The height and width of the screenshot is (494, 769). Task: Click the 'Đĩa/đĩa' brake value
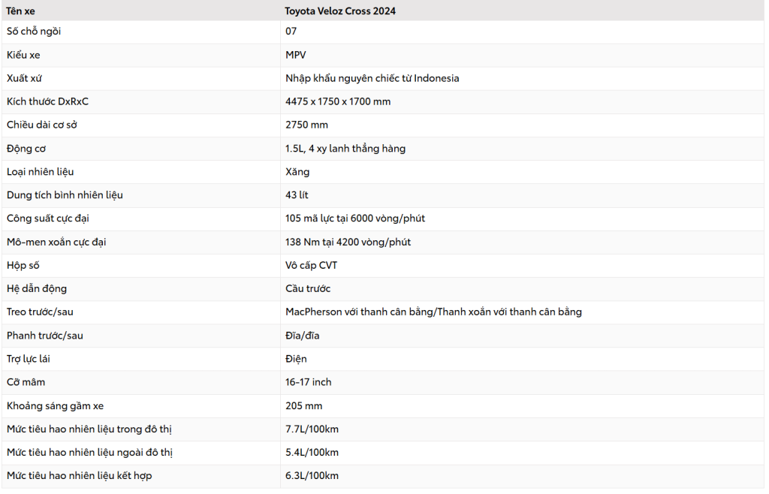pos(303,336)
